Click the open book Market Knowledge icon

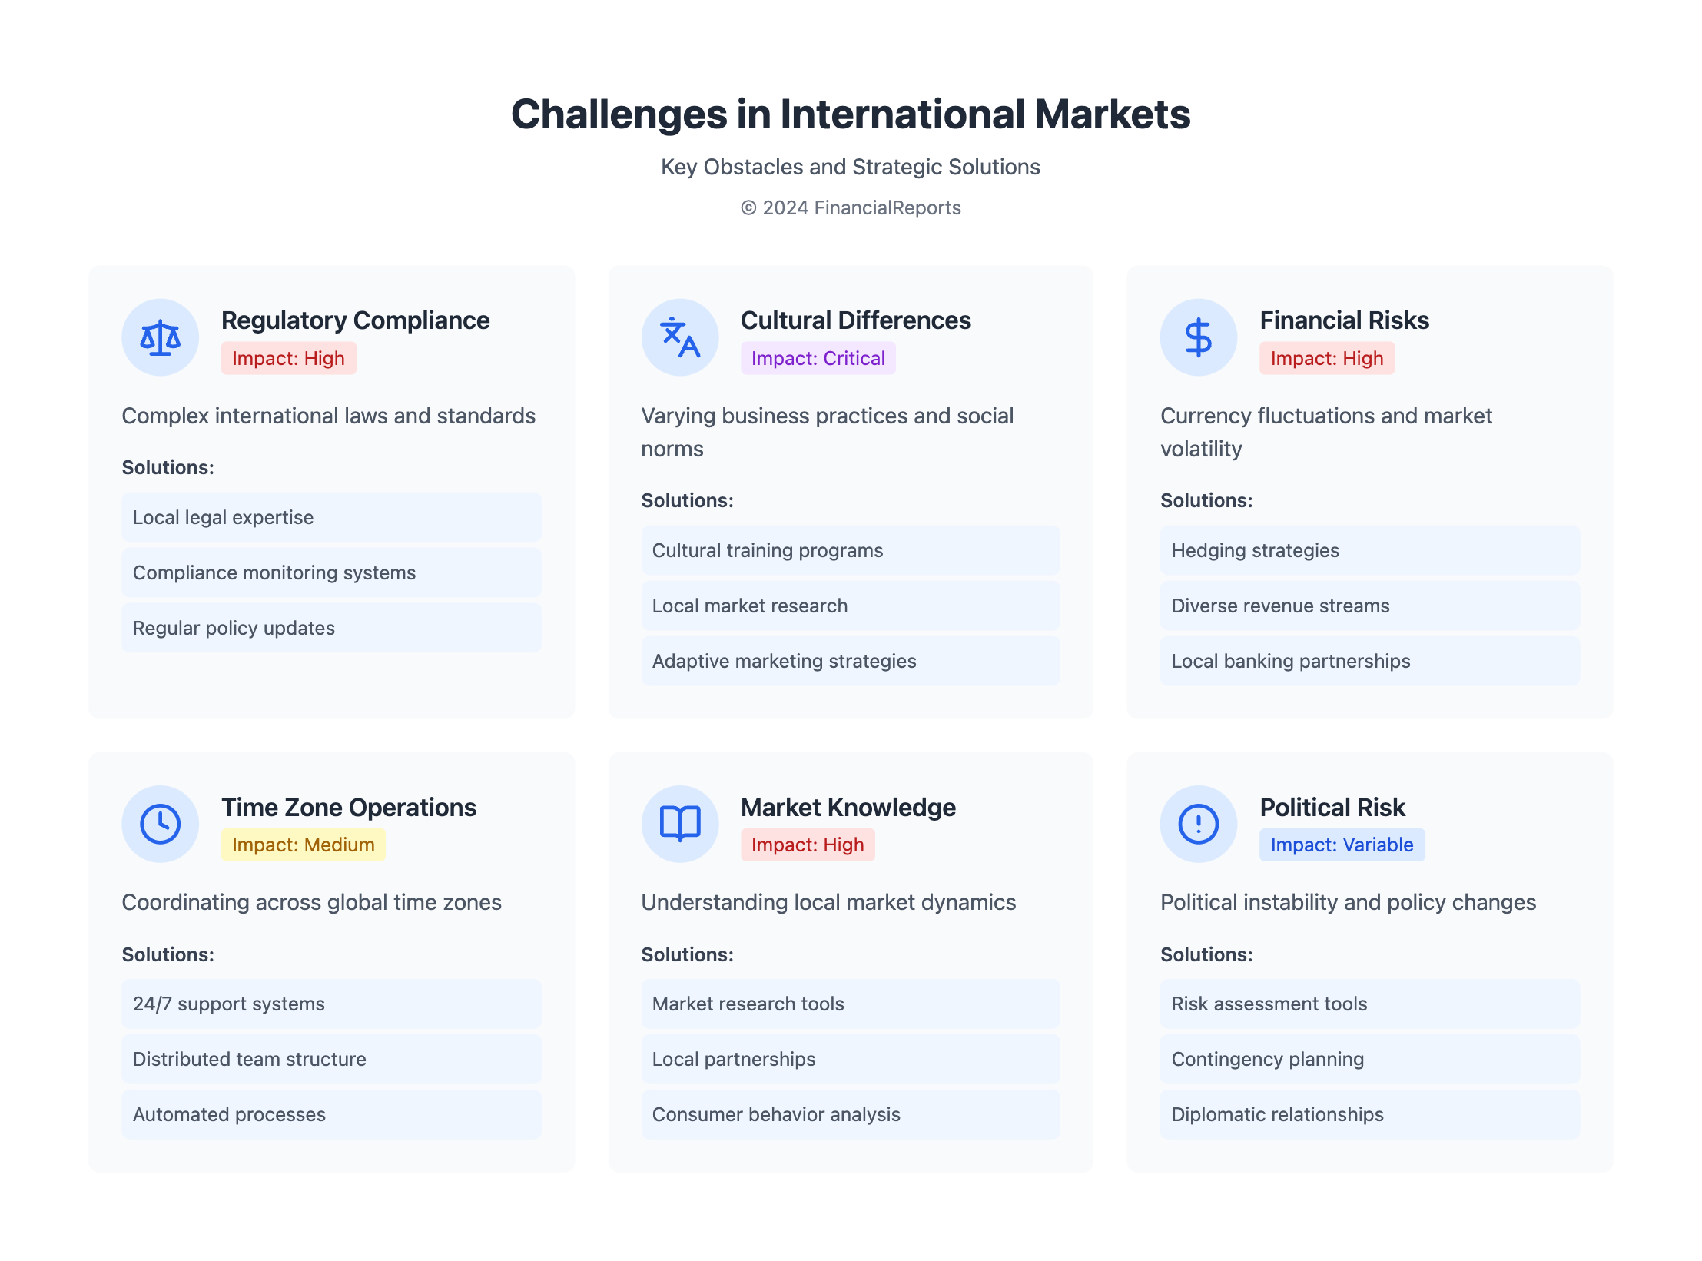pos(679,824)
